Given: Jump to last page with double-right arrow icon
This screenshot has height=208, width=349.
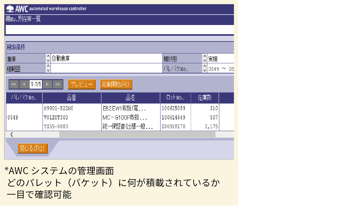Looking at the screenshot, I should [x=58, y=84].
